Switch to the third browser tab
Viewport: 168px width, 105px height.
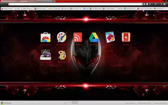tap(44, 1)
